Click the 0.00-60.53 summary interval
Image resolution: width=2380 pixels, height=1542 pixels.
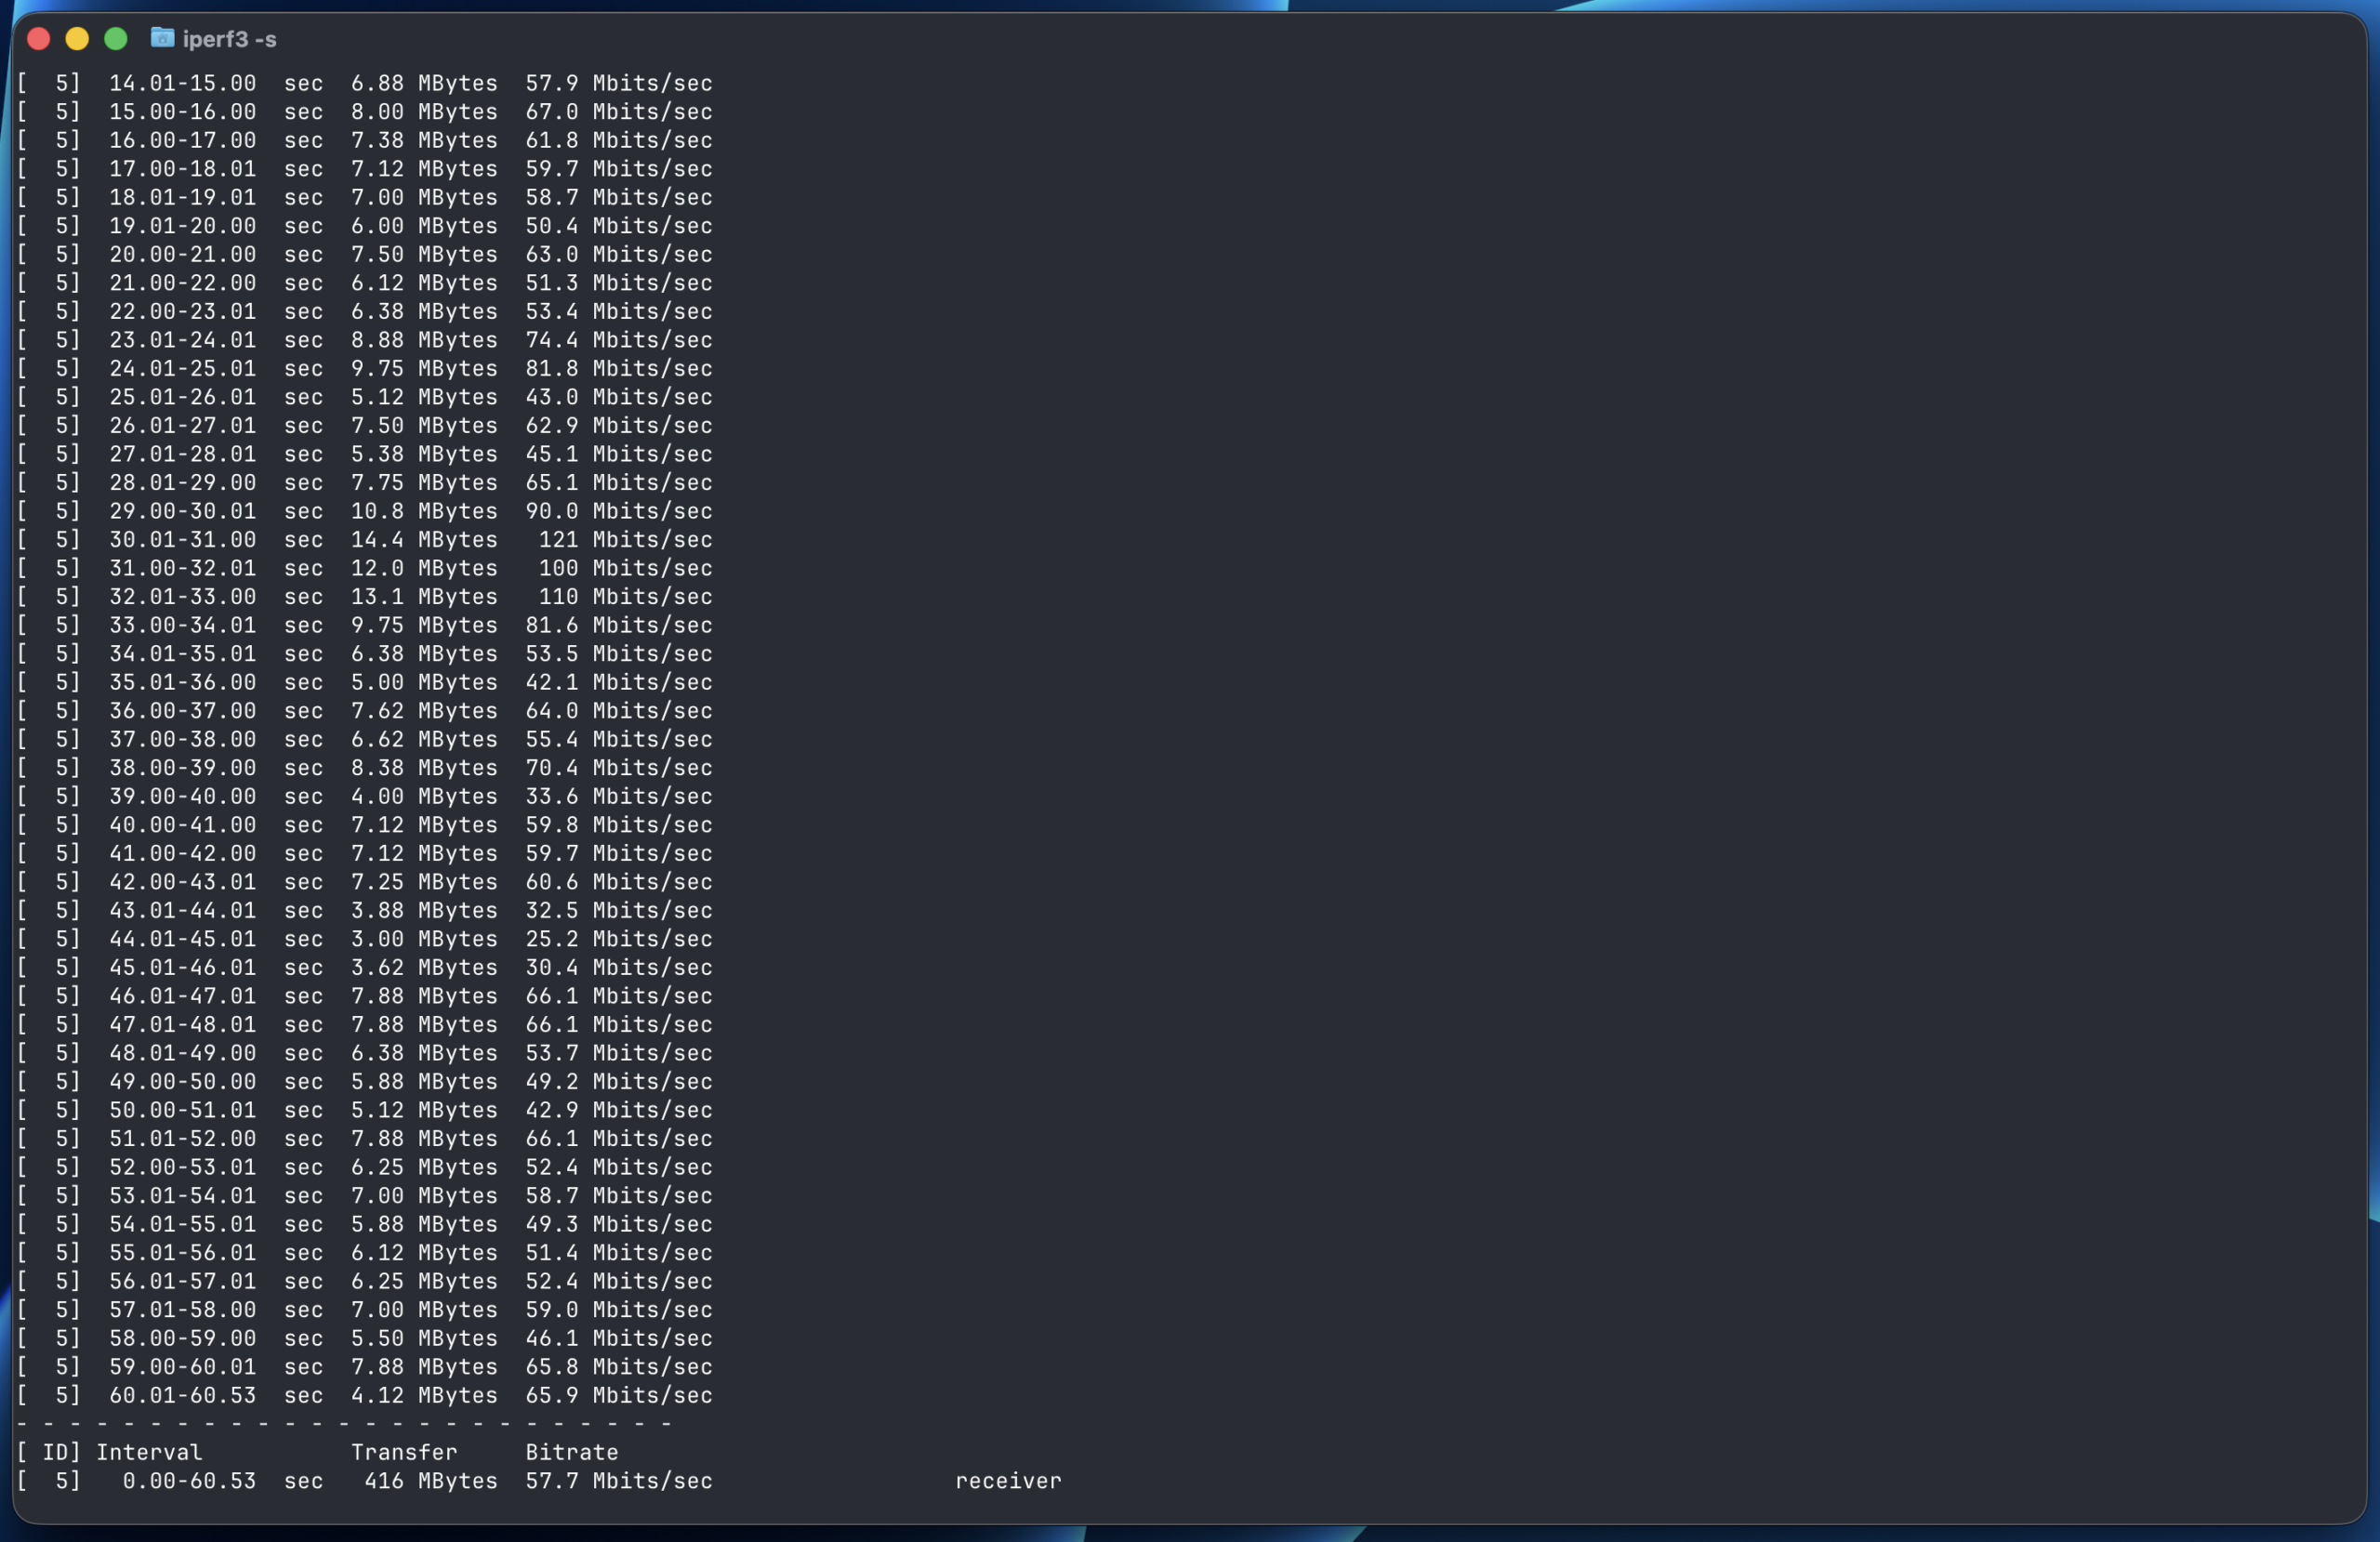(x=189, y=1481)
